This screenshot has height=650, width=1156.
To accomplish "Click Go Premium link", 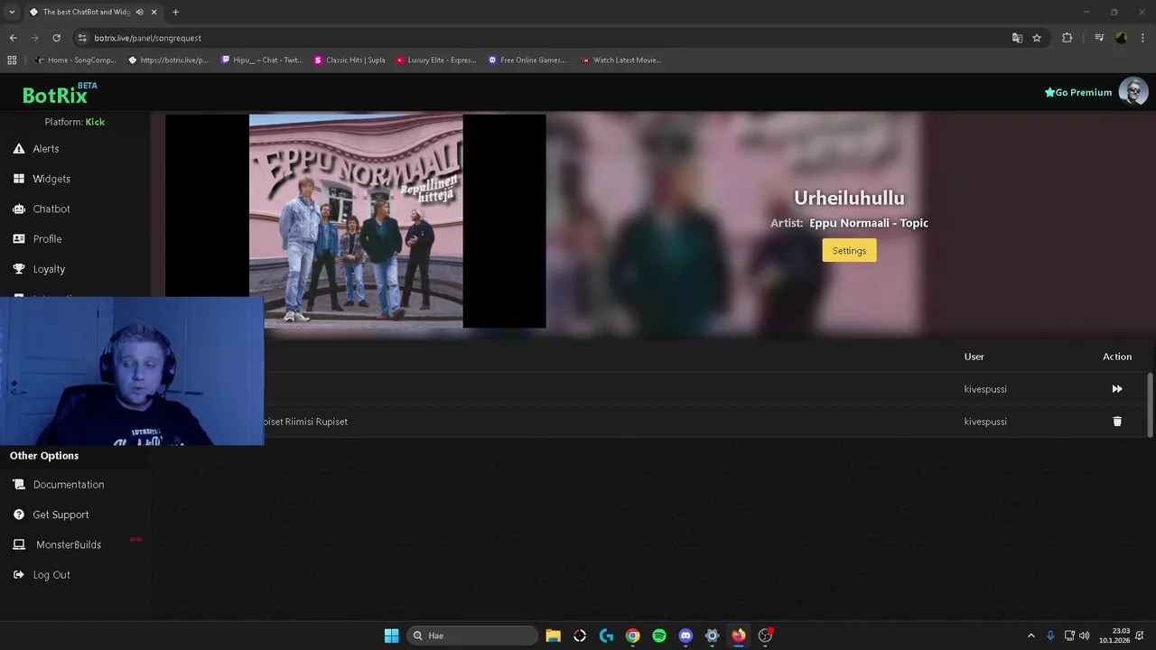I will [x=1078, y=92].
